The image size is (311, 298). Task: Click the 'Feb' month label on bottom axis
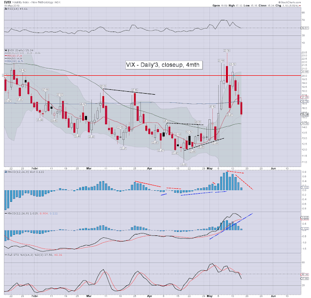pyautogui.click(x=35, y=296)
